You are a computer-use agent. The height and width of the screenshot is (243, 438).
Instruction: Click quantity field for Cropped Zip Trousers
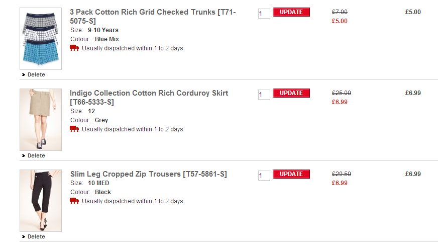click(264, 176)
